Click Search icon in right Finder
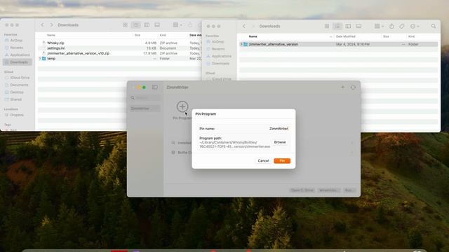This screenshot has width=449, height=252. 434,26
